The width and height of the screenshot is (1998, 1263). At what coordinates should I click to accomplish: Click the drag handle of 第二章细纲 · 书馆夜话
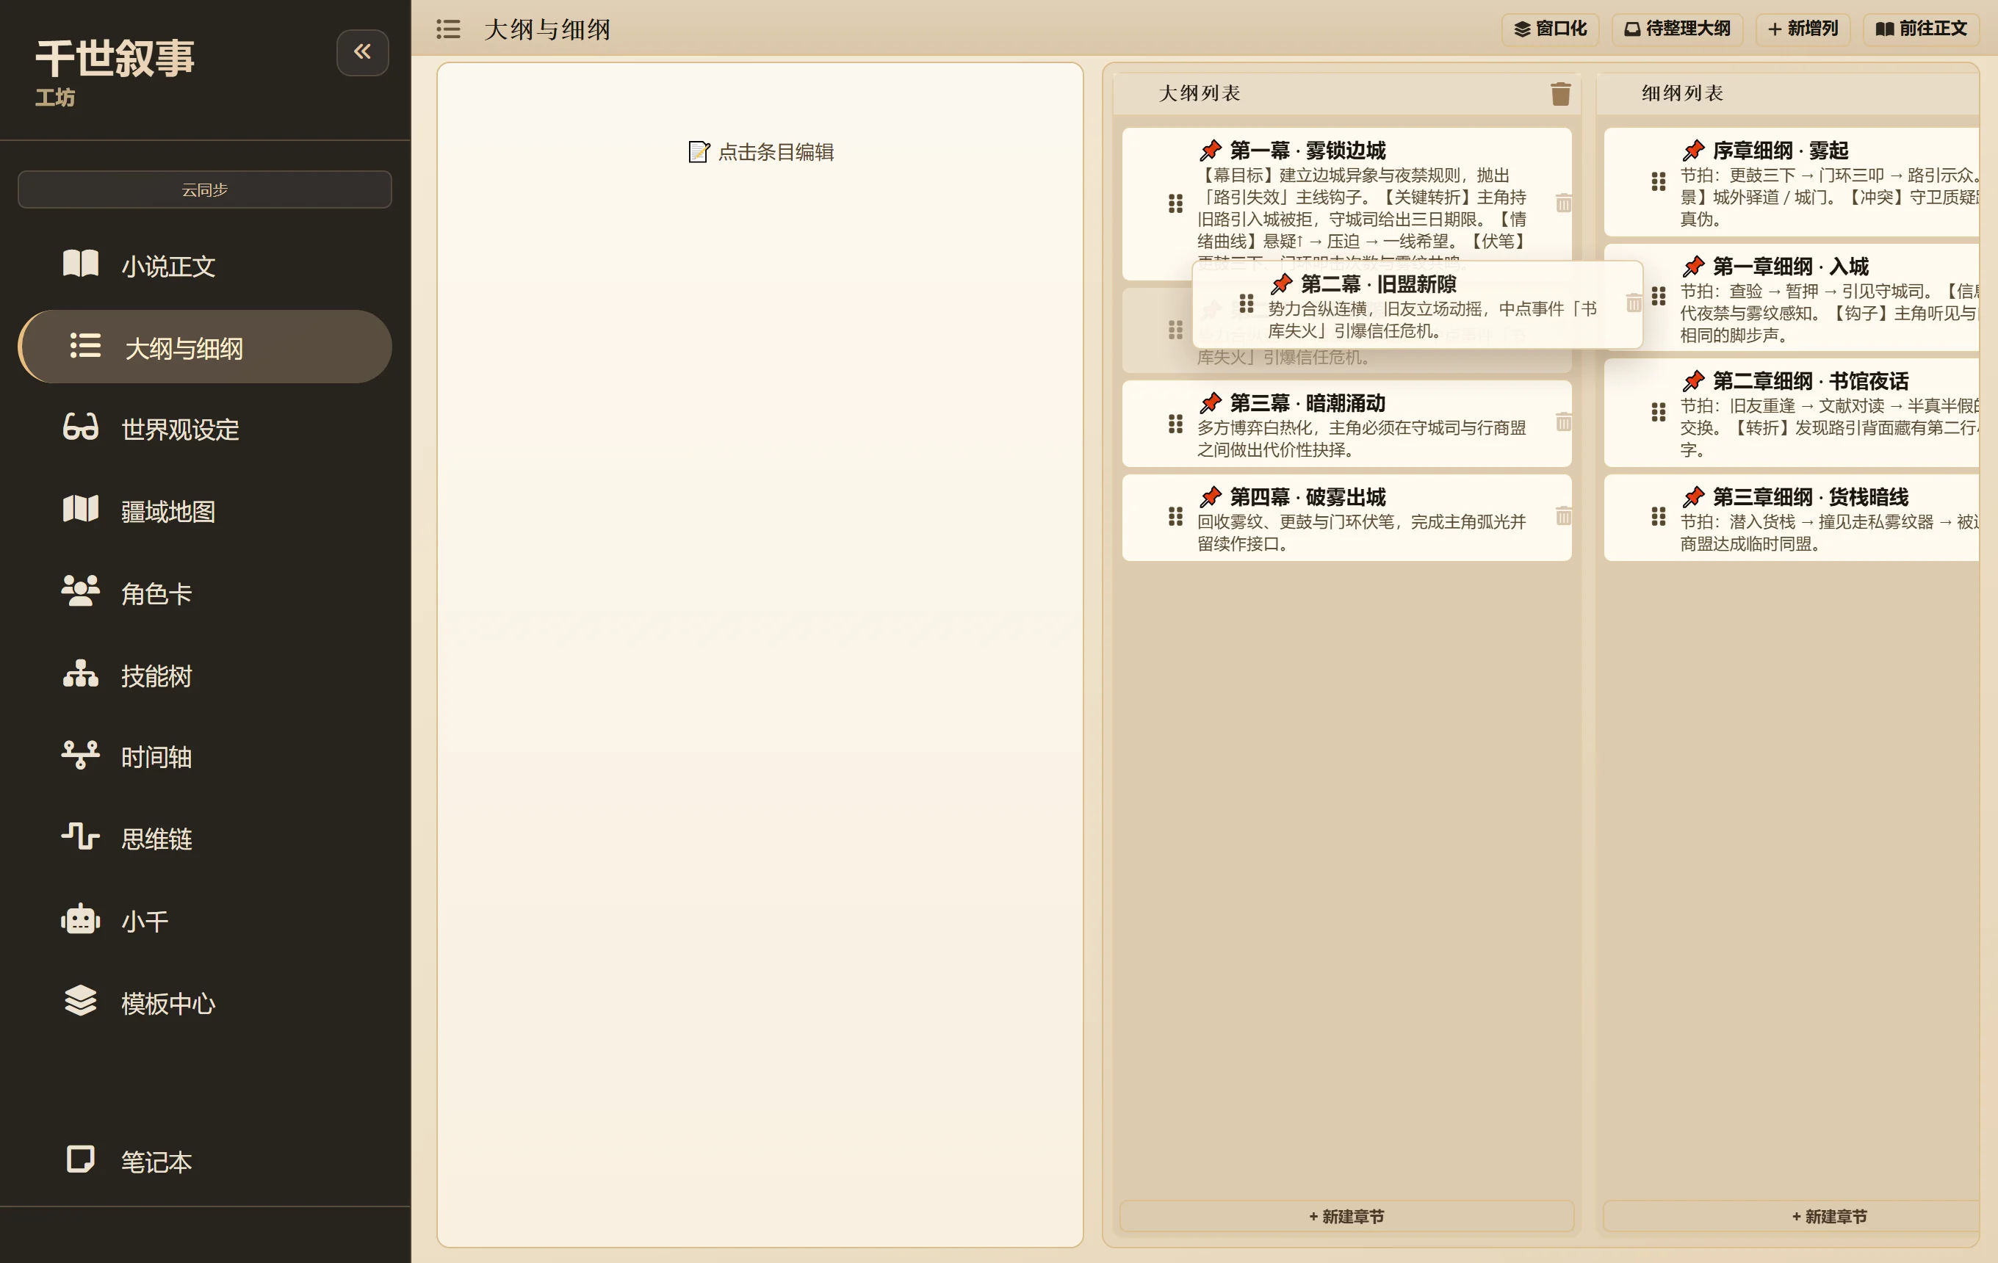[x=1659, y=412]
